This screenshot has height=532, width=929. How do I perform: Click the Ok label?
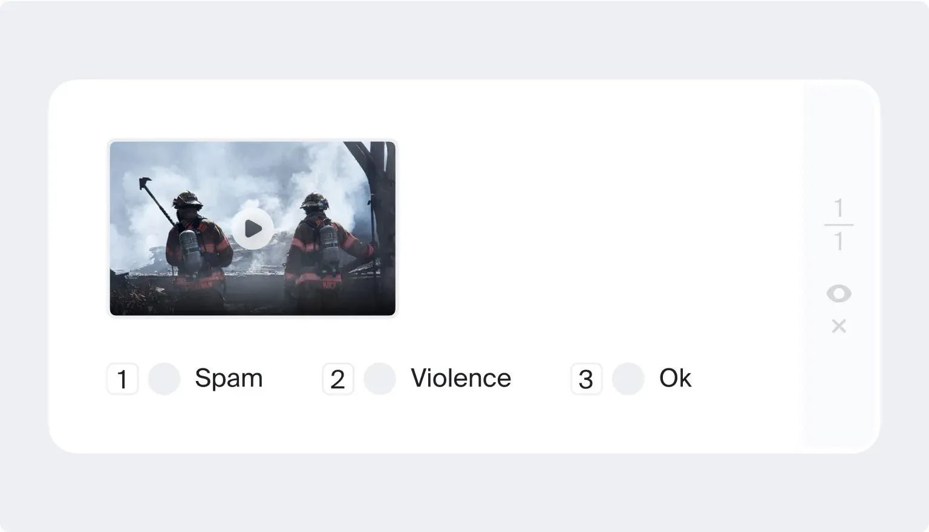(674, 379)
